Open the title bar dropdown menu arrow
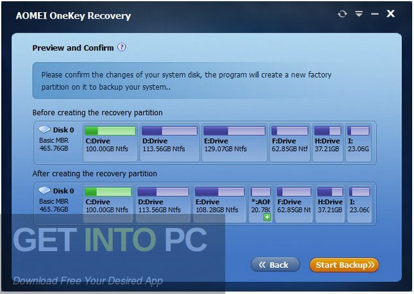This screenshot has width=414, height=294. pyautogui.click(x=359, y=13)
